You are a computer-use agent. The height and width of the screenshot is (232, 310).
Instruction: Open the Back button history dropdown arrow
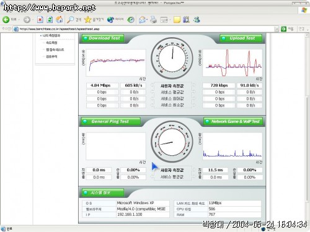pyautogui.click(x=19, y=20)
